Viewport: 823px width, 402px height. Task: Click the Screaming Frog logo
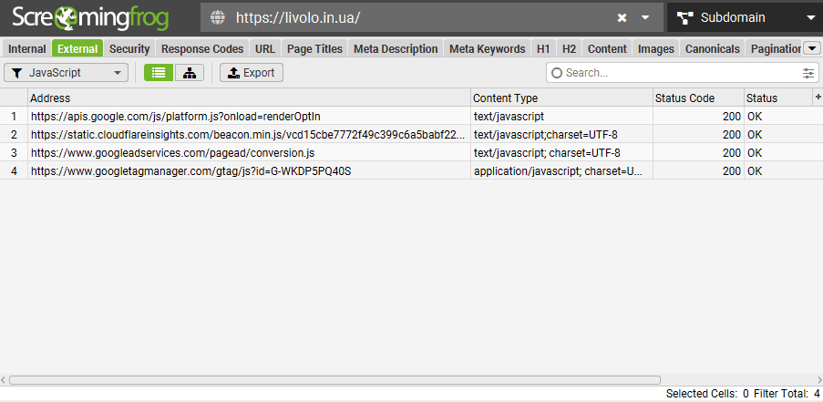tap(90, 17)
